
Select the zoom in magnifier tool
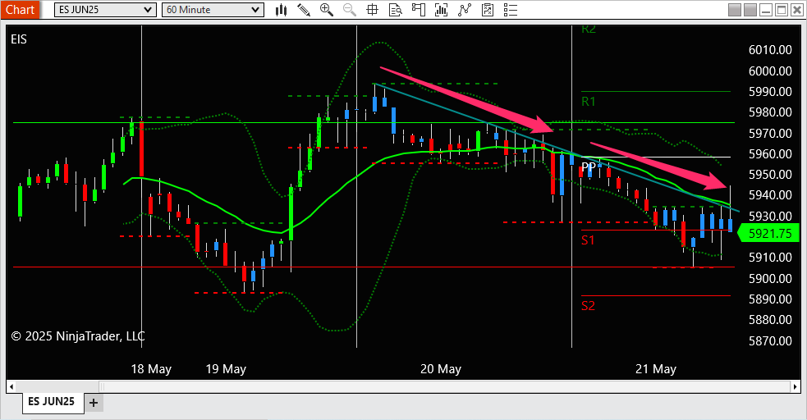[326, 10]
